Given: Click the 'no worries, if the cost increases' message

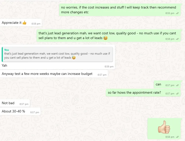Looking at the screenshot, I should click(120, 10).
